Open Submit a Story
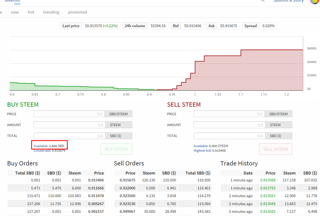 tap(288, 1)
